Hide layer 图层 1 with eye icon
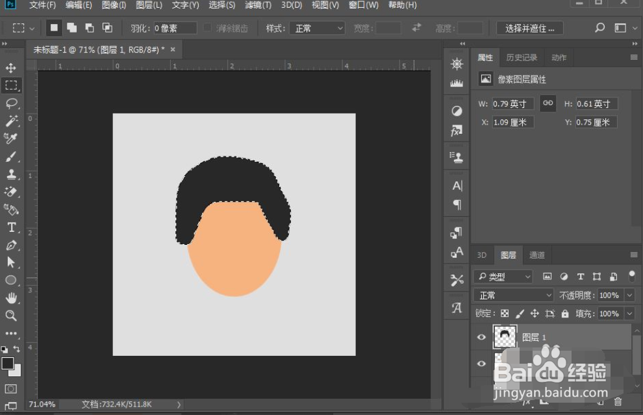The height and width of the screenshot is (415, 643). (481, 337)
